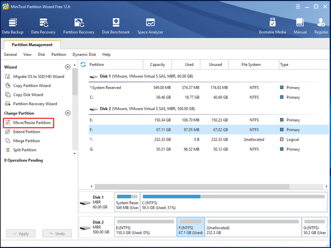The height and width of the screenshot is (248, 331).
Task: Click the left arrow of horizontal scrollbar
Action: click(91, 186)
